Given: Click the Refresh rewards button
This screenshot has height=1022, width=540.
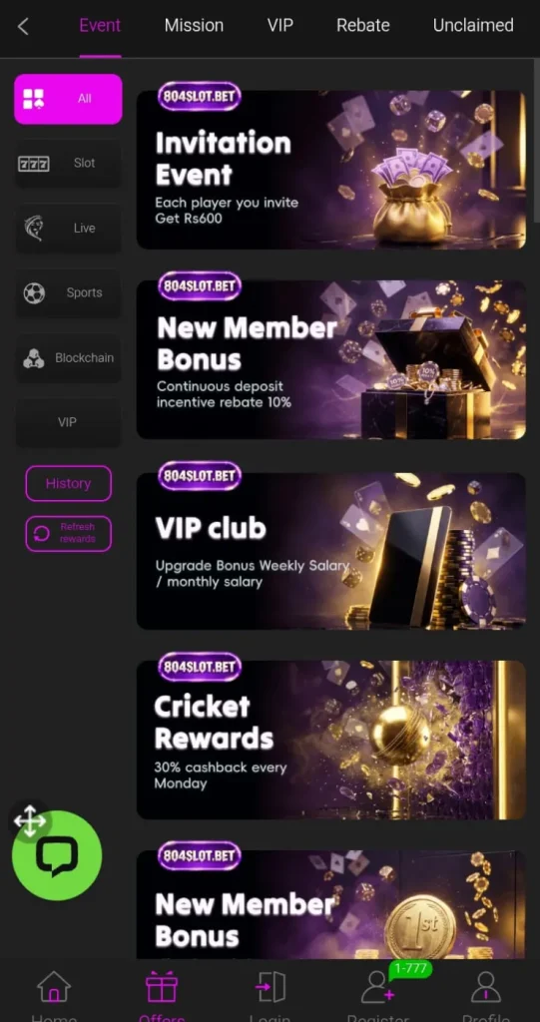Looking at the screenshot, I should (x=69, y=533).
